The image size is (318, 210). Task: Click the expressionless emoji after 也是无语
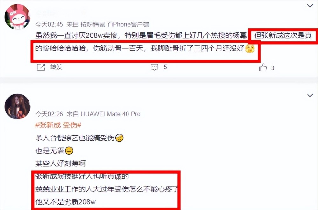tap(69, 151)
